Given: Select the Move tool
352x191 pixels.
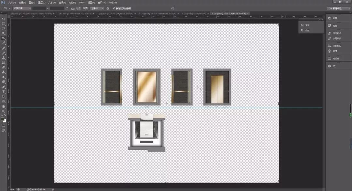Looking at the screenshot, I should pyautogui.click(x=3, y=19).
